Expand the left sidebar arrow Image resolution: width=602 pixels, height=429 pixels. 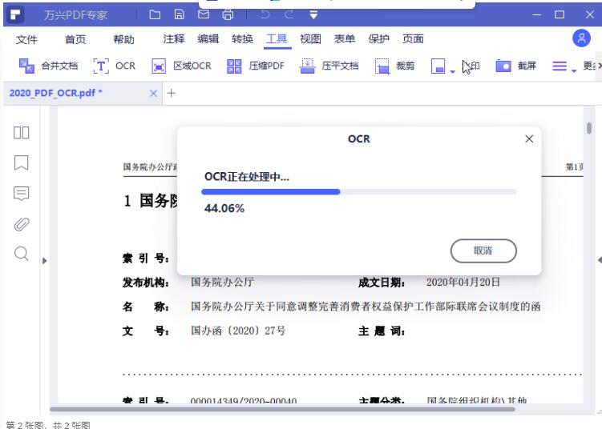point(45,261)
